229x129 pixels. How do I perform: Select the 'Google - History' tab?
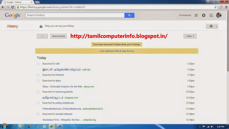pos(17,2)
